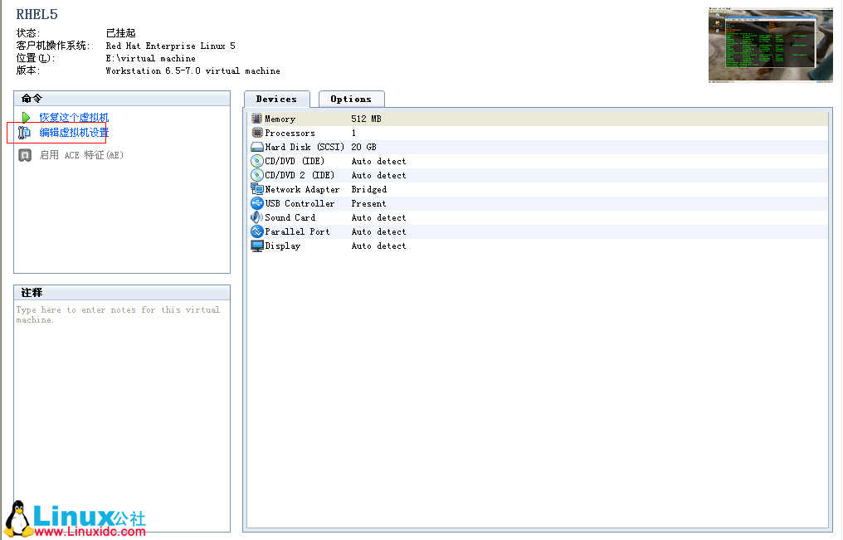Select the CD/DVD 2 (IDE) label
The image size is (843, 540).
coord(300,175)
